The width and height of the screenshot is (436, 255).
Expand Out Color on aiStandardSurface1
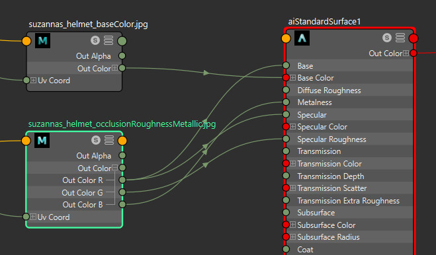click(406, 53)
